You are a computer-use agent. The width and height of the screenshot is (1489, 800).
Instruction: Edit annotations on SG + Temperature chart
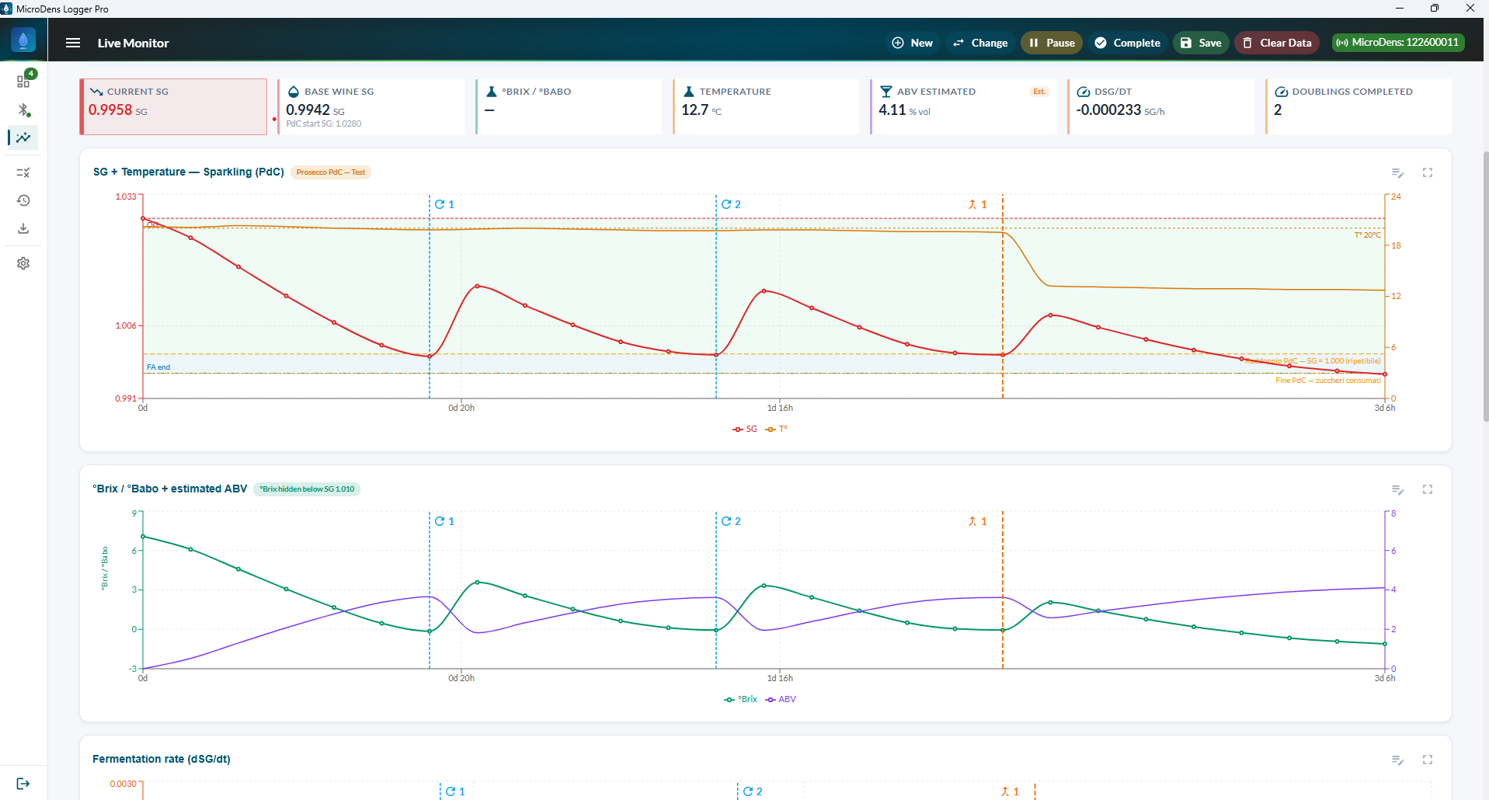1397,172
